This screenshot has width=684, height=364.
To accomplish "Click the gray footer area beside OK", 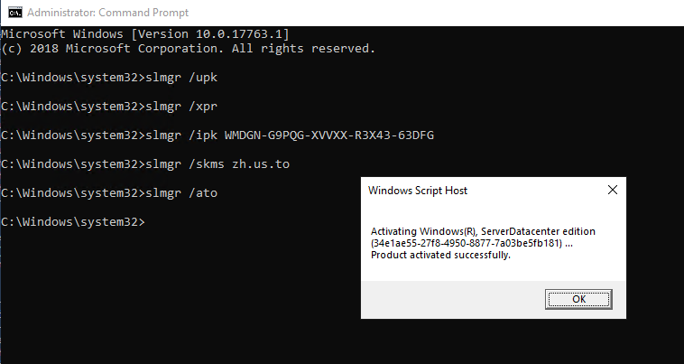I will (x=453, y=299).
